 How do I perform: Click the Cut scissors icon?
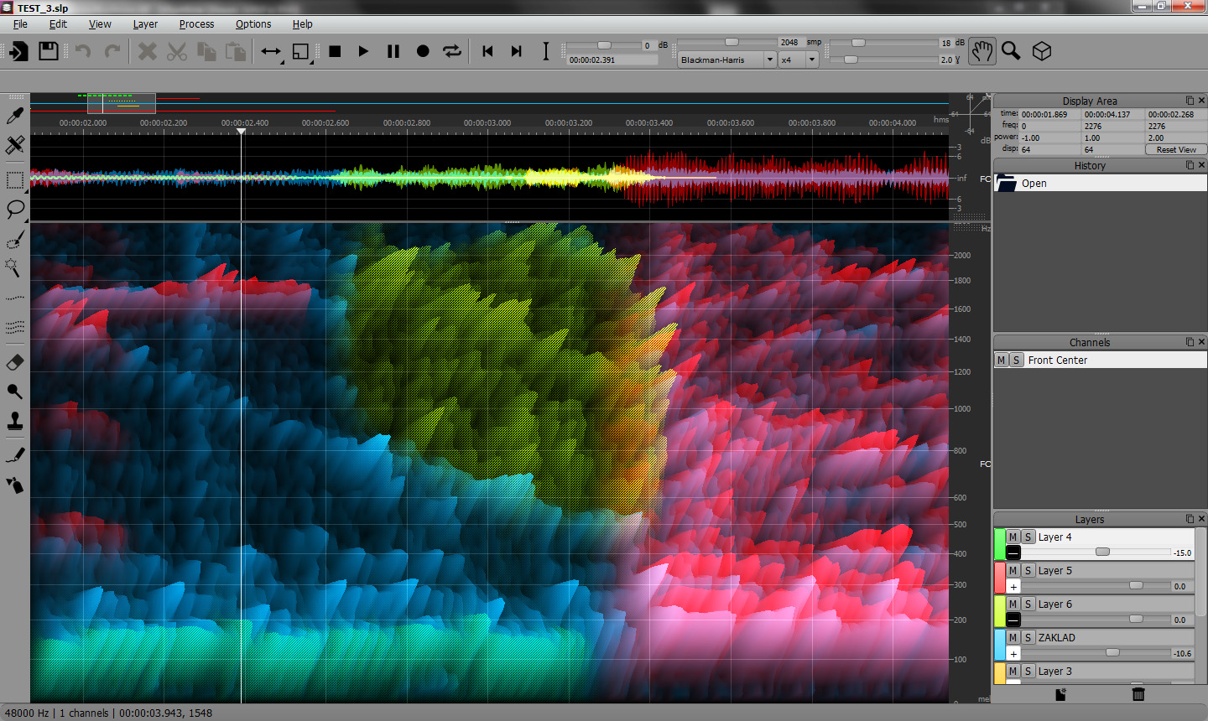tap(177, 51)
